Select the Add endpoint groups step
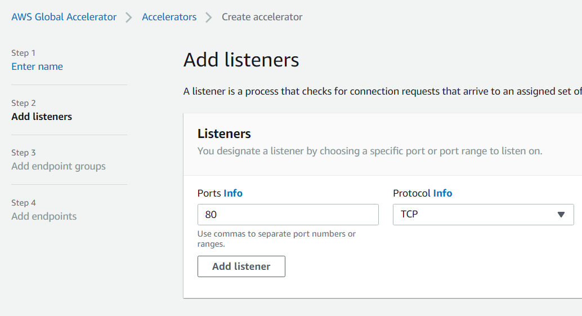582x316 pixels. 59,166
